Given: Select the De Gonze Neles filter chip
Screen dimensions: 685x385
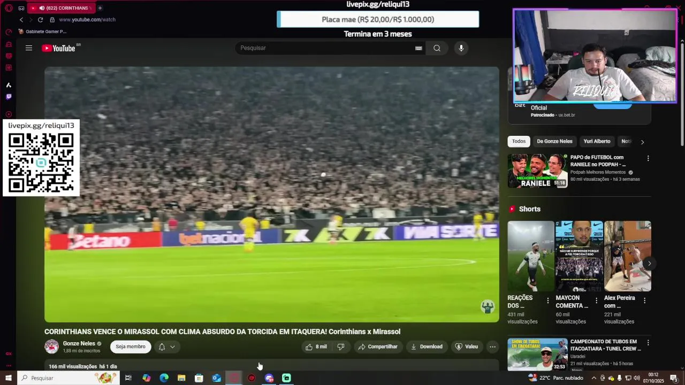Looking at the screenshot, I should pos(554,141).
